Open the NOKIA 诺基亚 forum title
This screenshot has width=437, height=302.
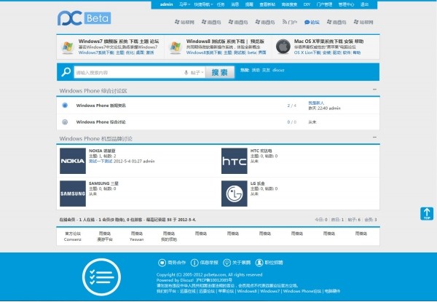pyautogui.click(x=102, y=151)
